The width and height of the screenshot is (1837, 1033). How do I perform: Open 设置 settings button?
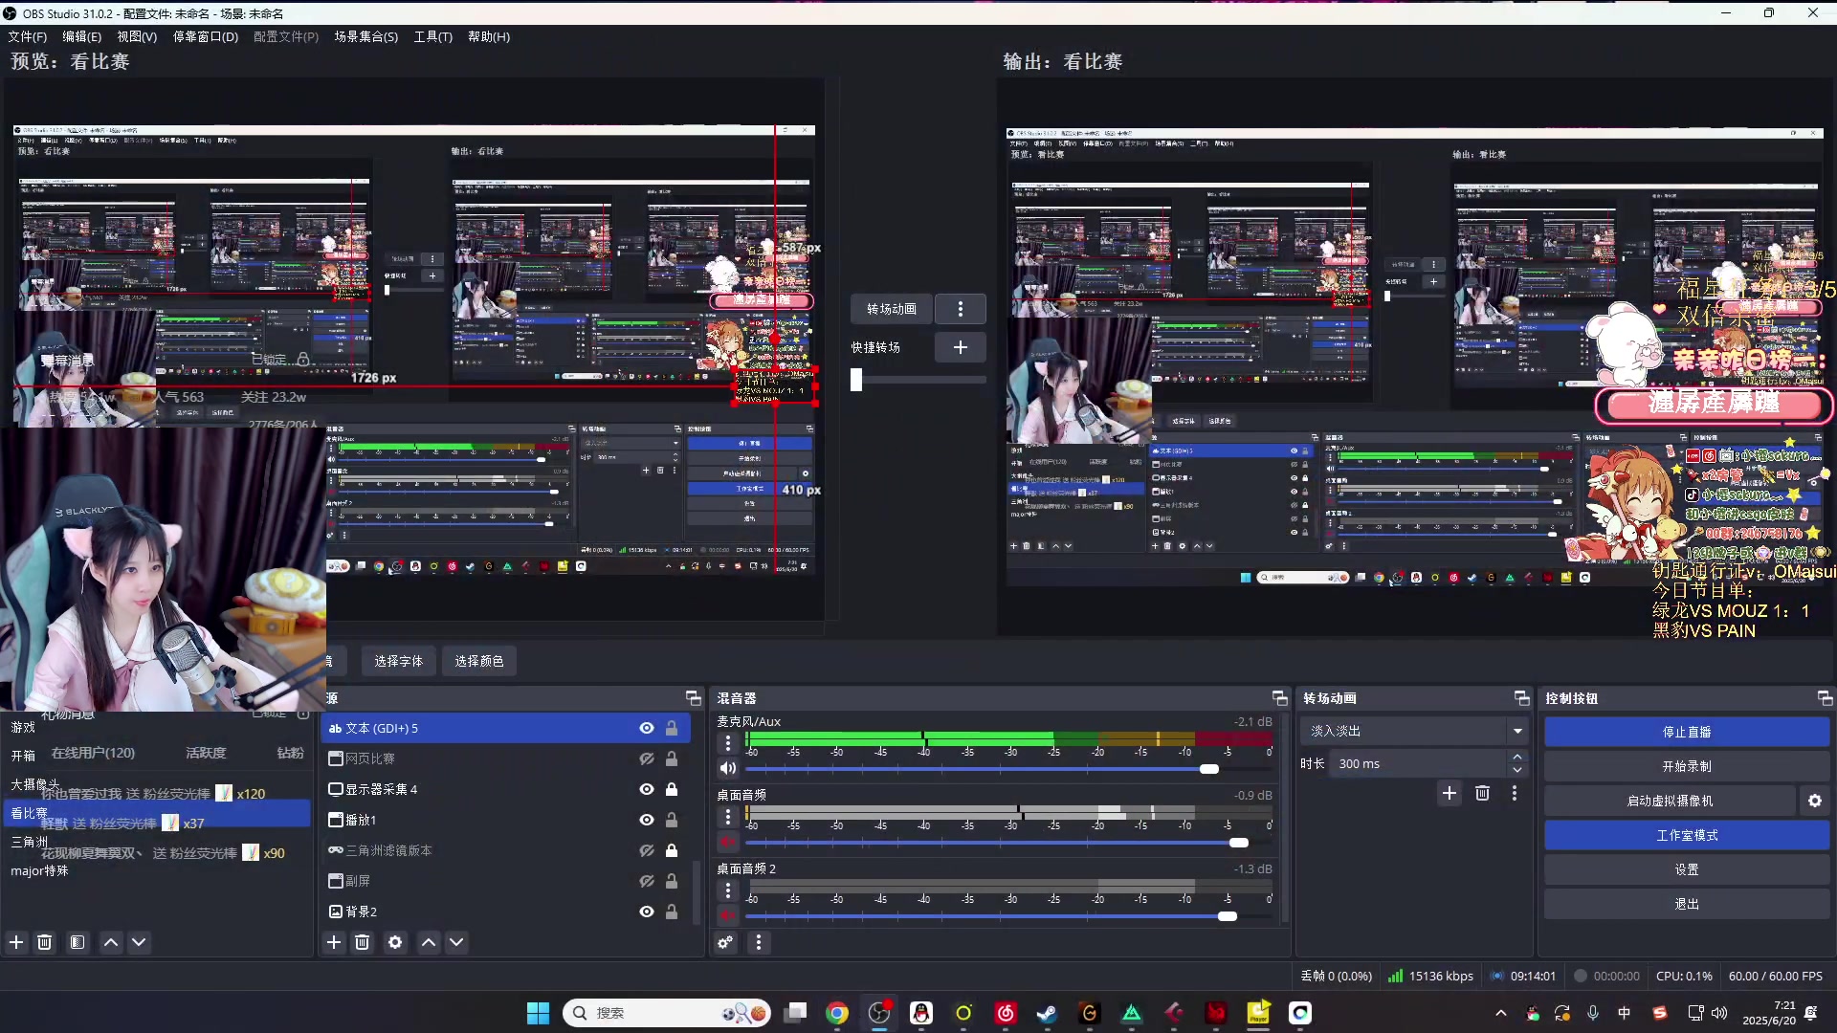click(x=1687, y=869)
